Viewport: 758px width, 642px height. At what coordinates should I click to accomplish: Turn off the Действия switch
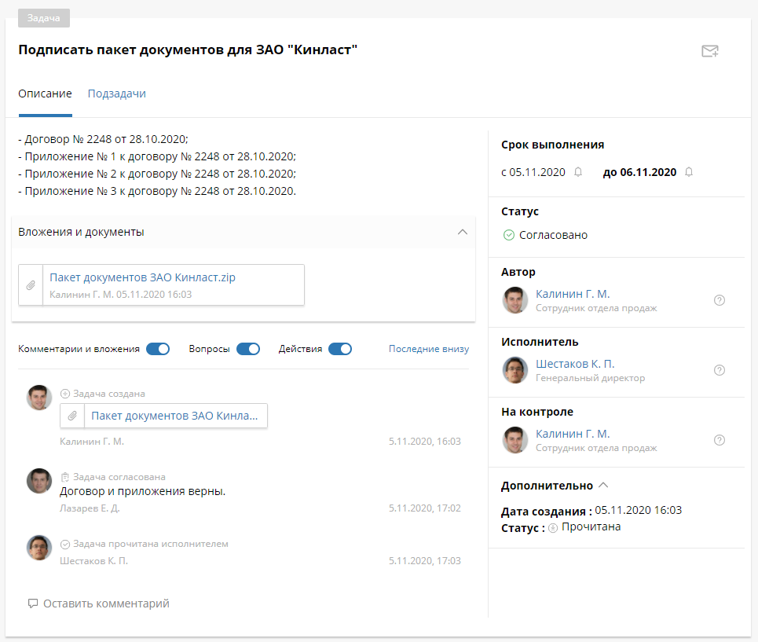340,349
